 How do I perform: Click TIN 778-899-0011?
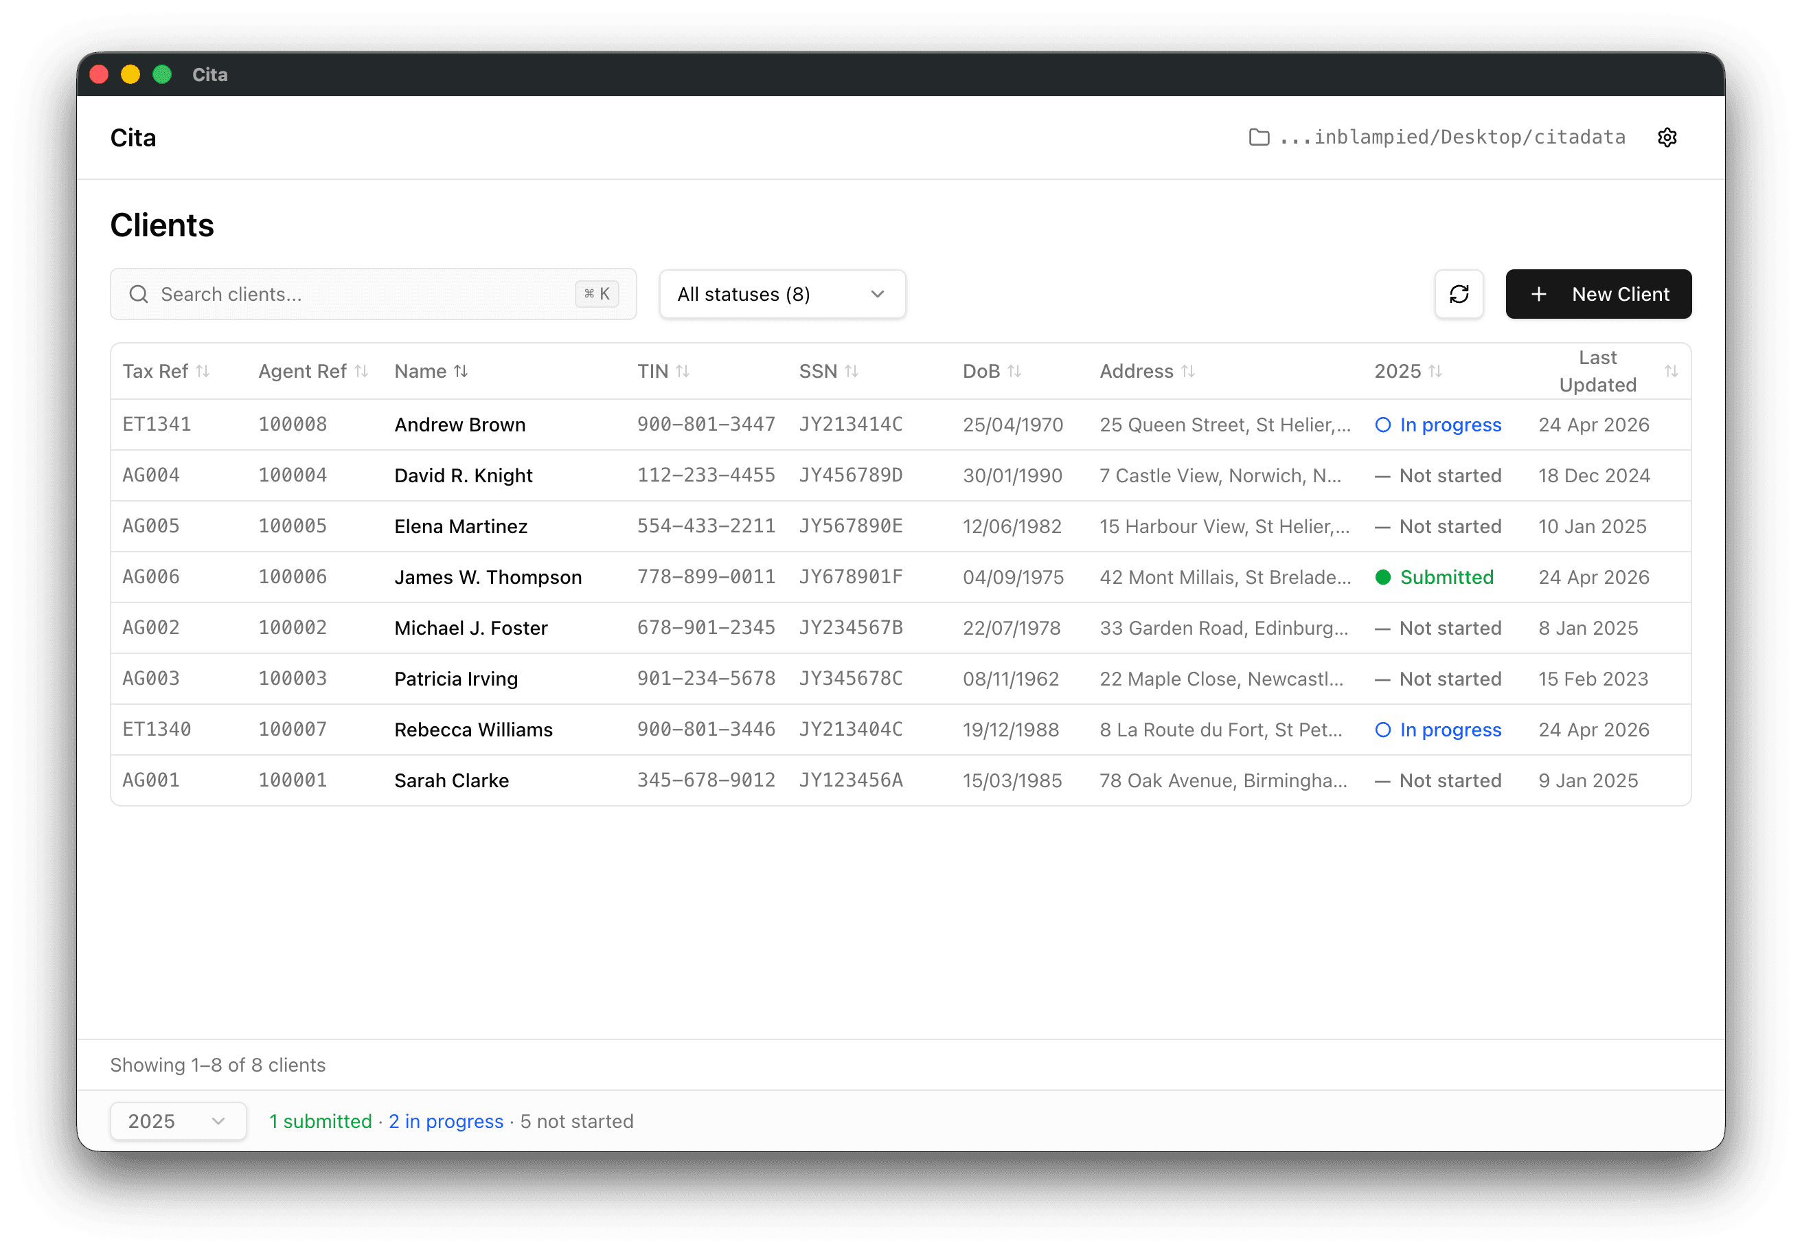pyautogui.click(x=707, y=578)
